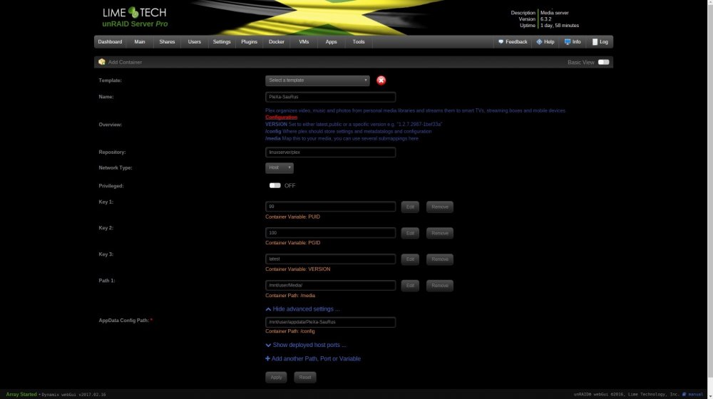Remove the Key 2 PGID variable
Viewport: 713px width, 399px height.
click(440, 233)
